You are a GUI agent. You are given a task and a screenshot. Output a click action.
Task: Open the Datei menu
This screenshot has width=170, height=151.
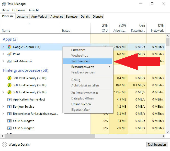[5, 10]
